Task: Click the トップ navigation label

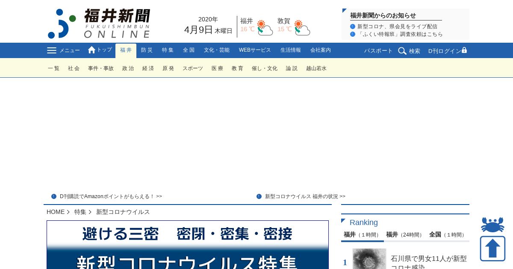Action: click(x=104, y=50)
